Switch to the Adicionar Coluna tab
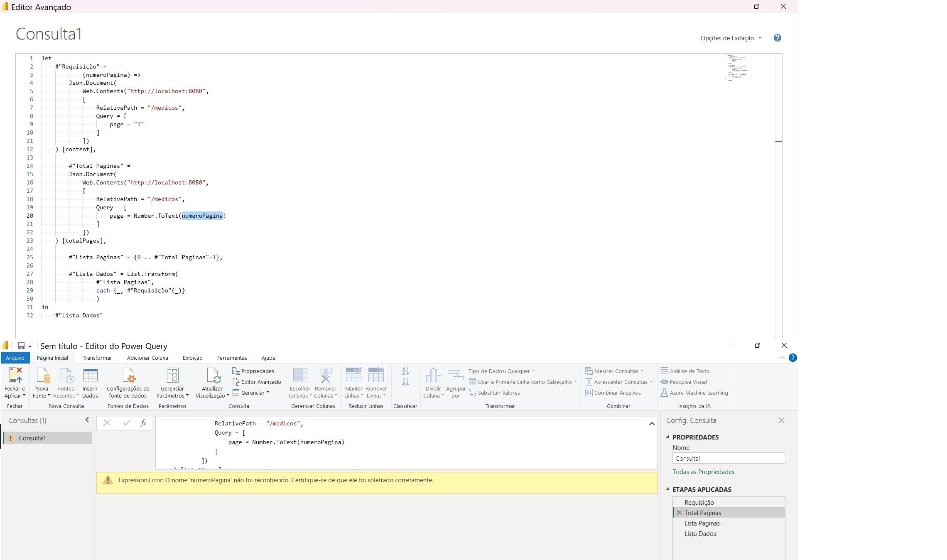947x560 pixels. (x=147, y=358)
